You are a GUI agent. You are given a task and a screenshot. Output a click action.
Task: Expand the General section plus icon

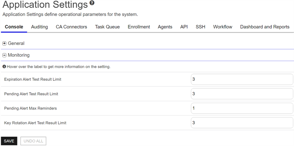point(4,44)
